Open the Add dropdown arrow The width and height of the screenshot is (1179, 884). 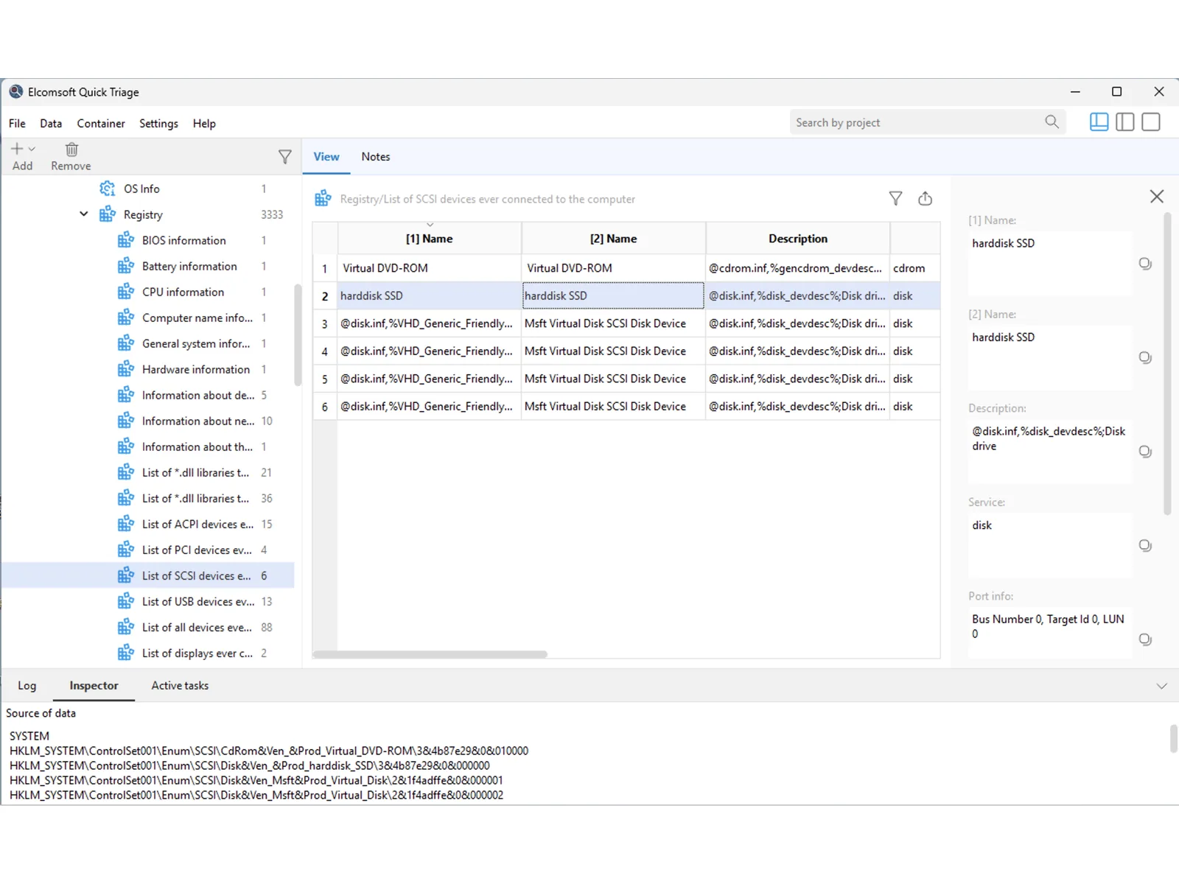32,149
